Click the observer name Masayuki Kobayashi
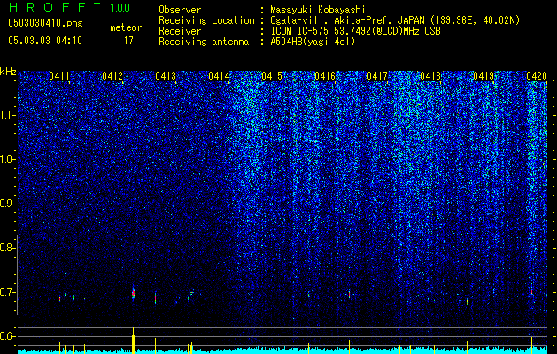Image resolution: width=557 pixels, height=354 pixels. pyautogui.click(x=318, y=11)
